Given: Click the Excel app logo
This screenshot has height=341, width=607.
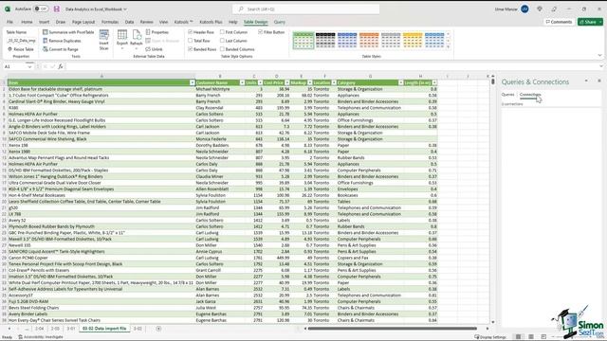Looking at the screenshot, I should (x=7, y=9).
